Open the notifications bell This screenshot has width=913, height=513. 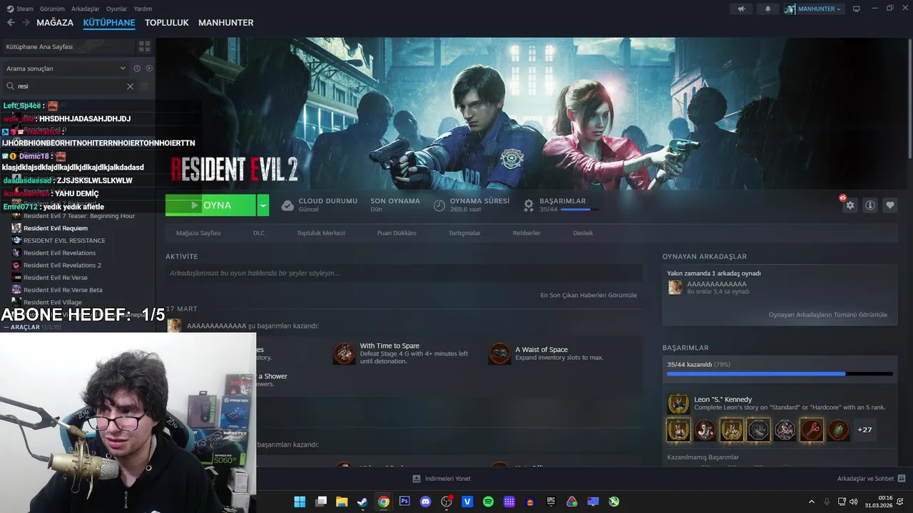pos(768,9)
